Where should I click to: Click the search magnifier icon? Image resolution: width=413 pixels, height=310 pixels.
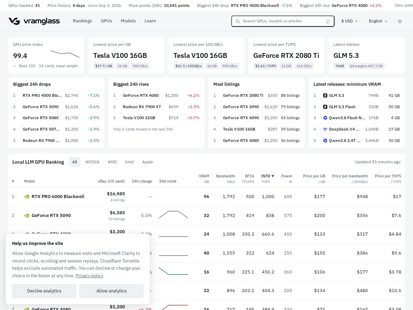tap(237, 21)
